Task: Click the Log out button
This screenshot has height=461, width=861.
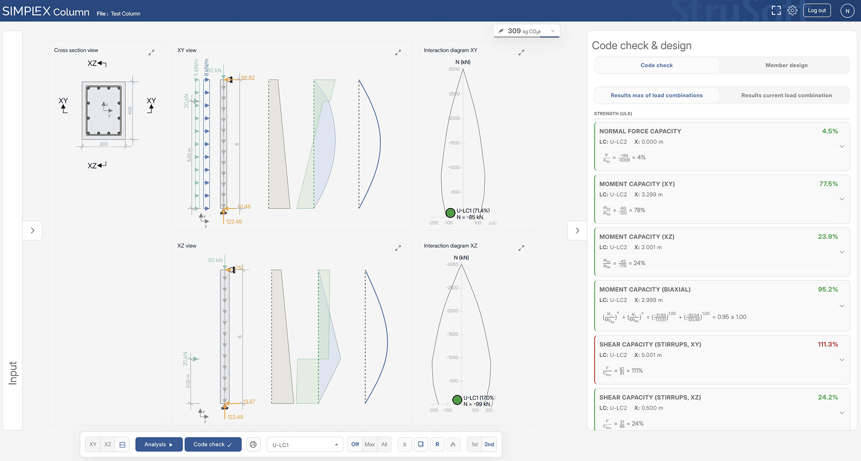Action: point(817,11)
